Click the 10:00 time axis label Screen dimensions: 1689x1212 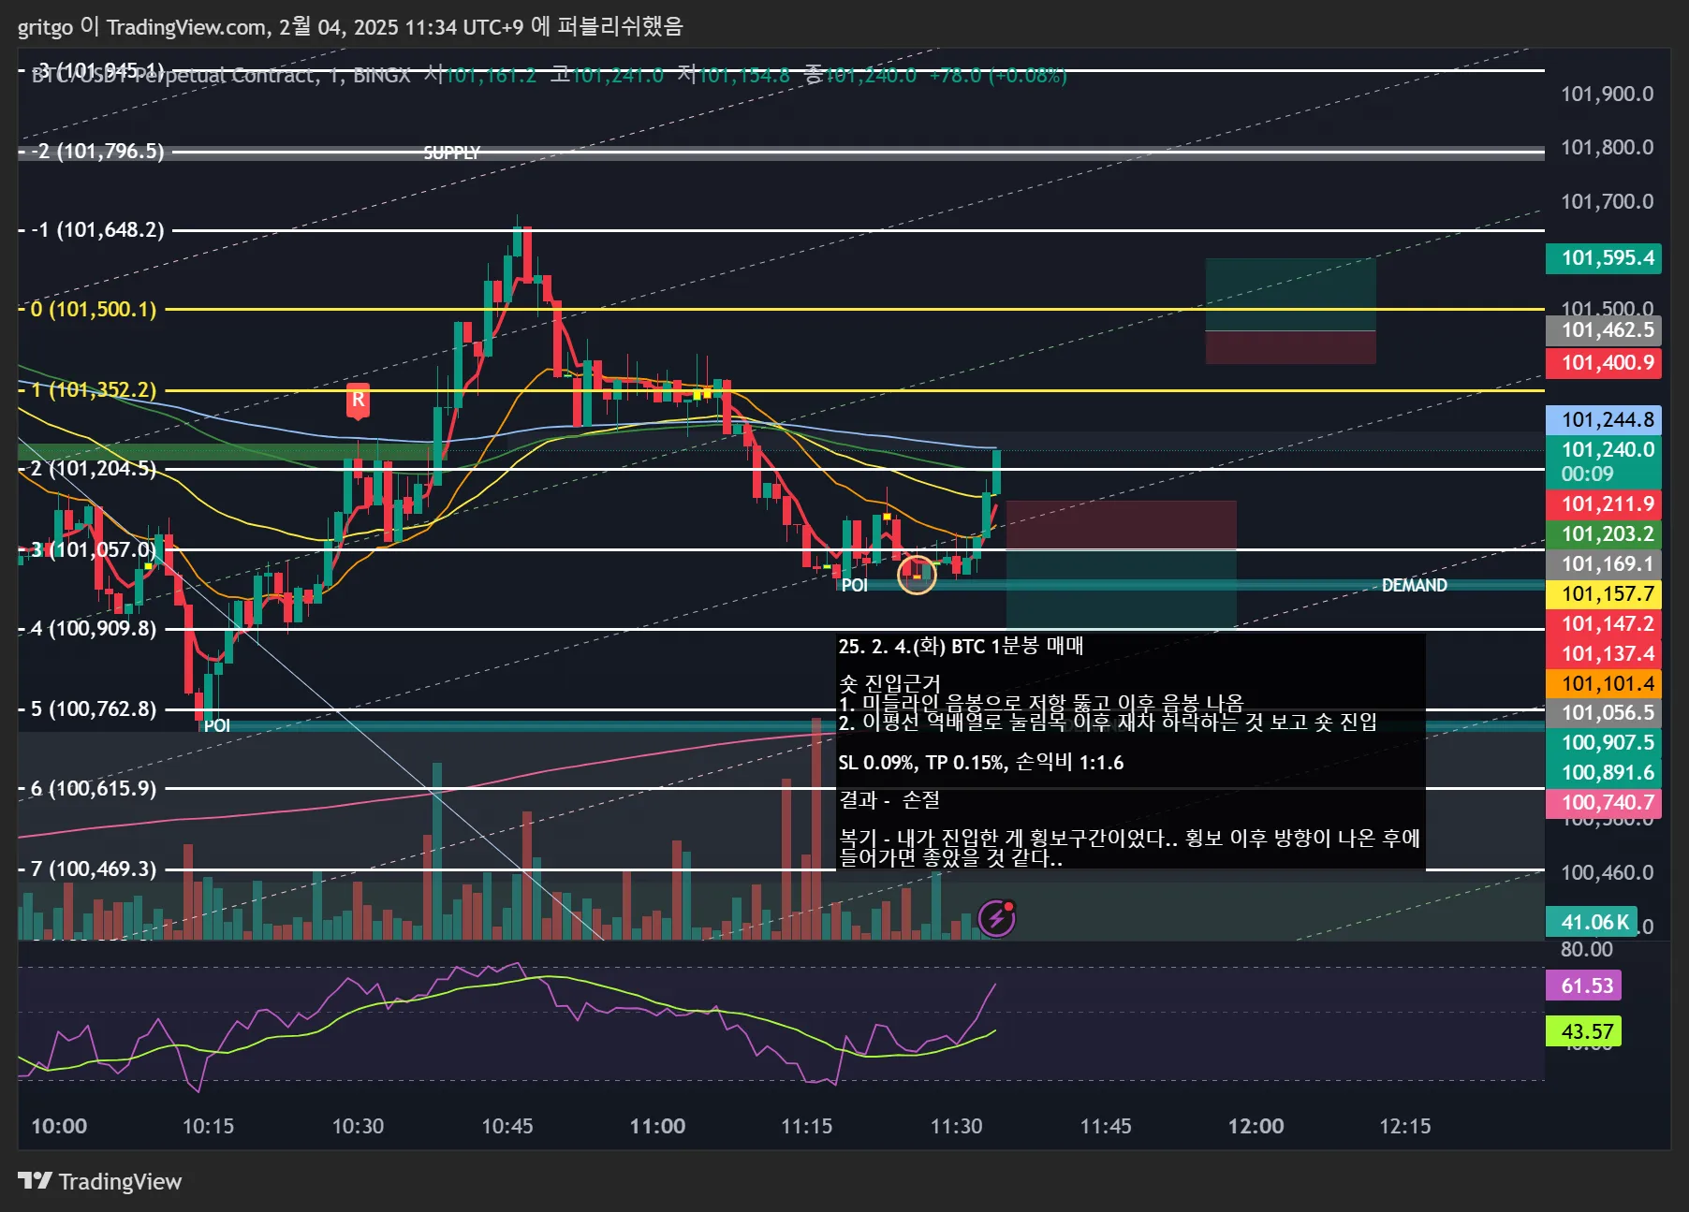coord(59,1126)
